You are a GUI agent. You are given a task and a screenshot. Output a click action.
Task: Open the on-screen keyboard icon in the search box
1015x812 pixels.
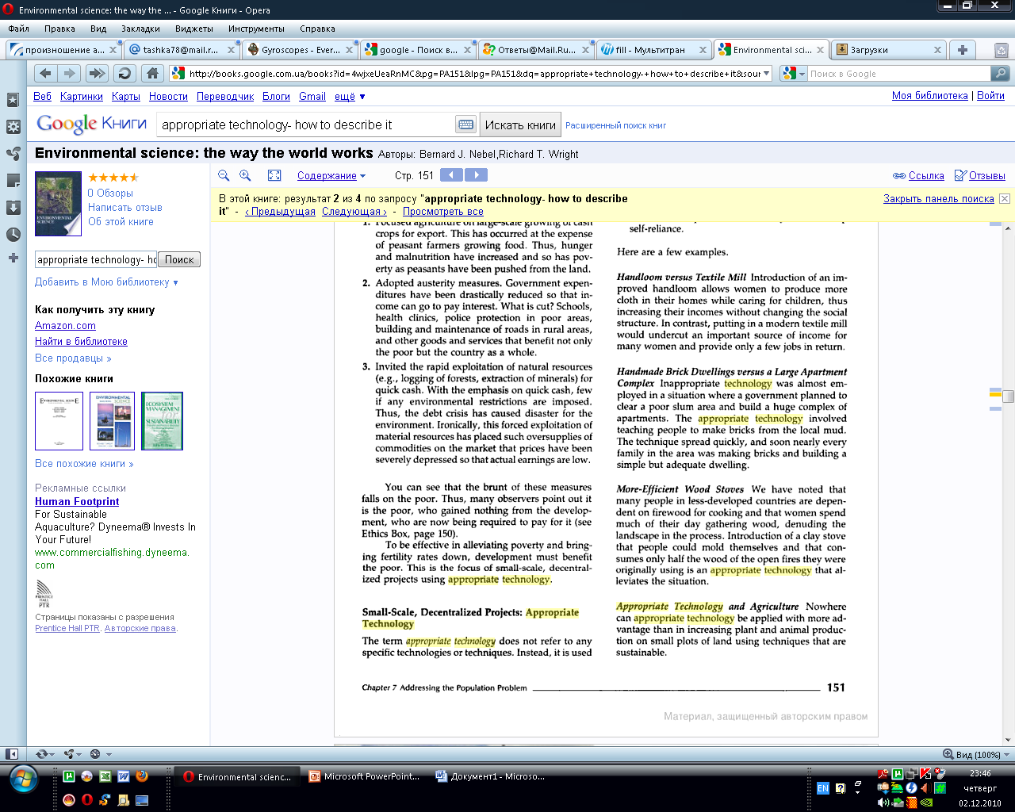click(x=466, y=124)
